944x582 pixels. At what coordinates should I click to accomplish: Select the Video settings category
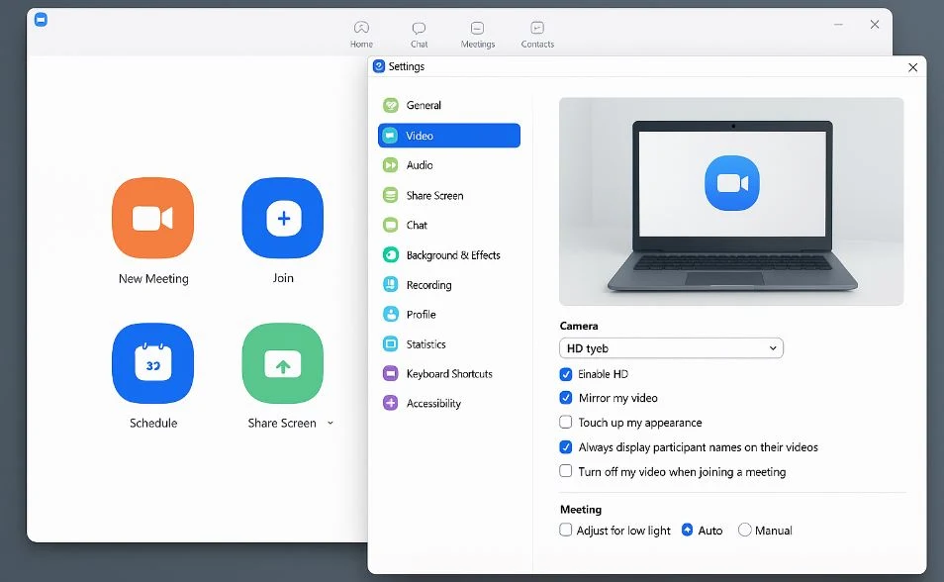click(x=449, y=136)
